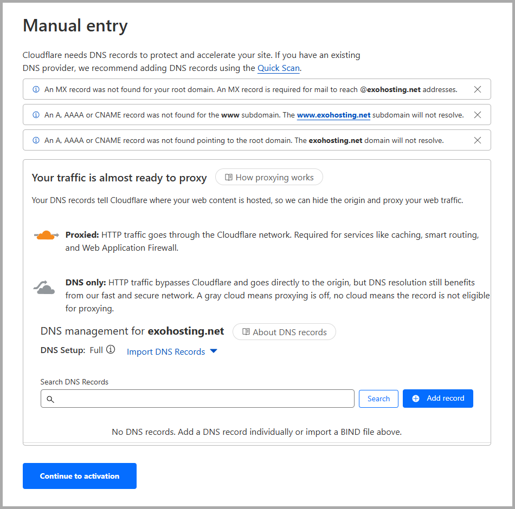The width and height of the screenshot is (515, 509).
Task: Open the DNS Setup info tooltip icon
Action: click(x=112, y=349)
